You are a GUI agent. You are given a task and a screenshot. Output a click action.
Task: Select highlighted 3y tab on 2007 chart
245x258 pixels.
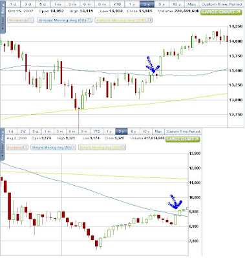[147, 4]
